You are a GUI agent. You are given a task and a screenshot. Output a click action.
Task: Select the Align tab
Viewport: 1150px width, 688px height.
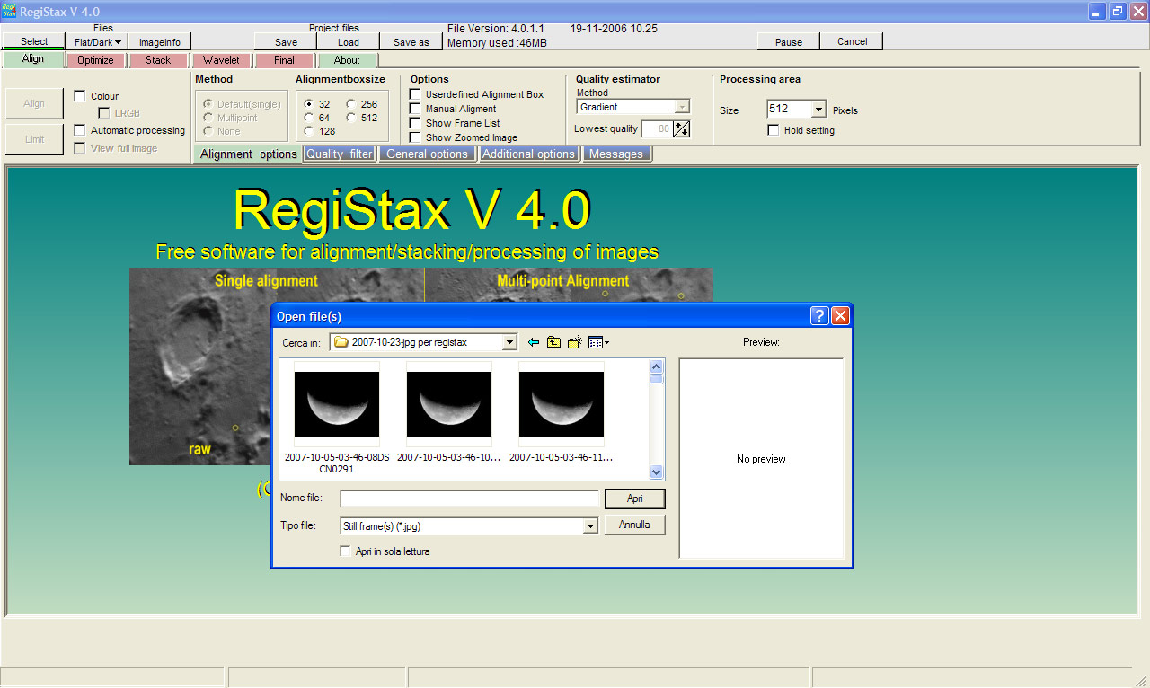pos(33,59)
